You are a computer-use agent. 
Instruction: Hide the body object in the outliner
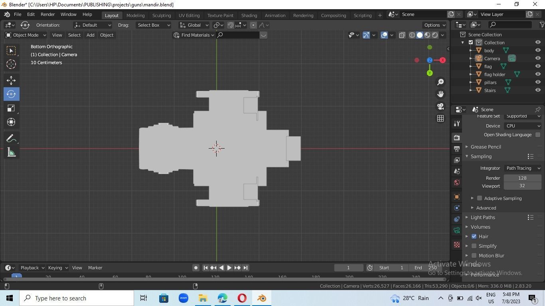click(538, 51)
